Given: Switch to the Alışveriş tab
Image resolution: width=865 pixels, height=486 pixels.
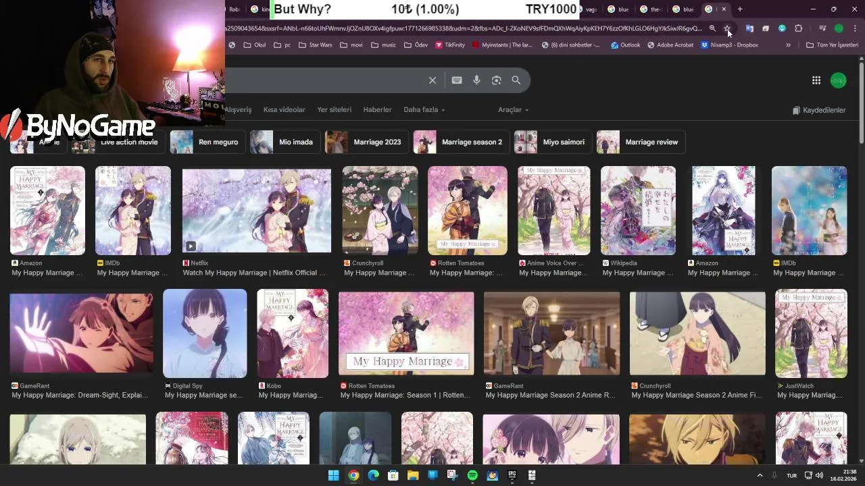Looking at the screenshot, I should [239, 109].
